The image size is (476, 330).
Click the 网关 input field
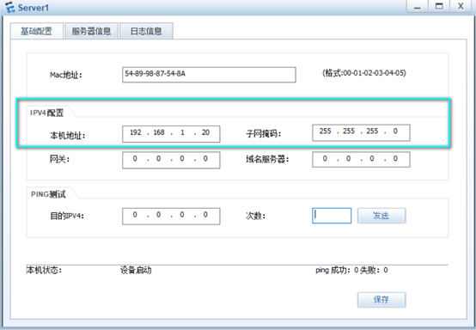pos(171,160)
